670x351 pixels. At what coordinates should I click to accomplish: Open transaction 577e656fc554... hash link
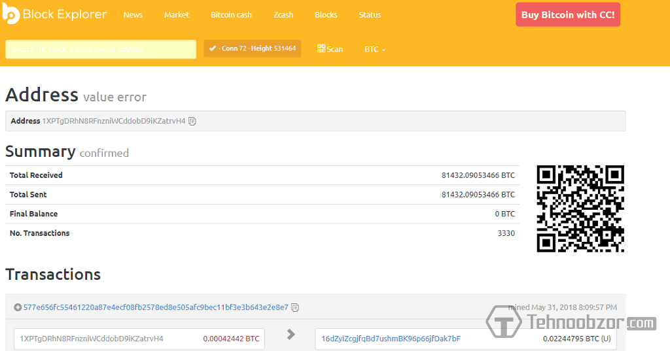click(156, 307)
